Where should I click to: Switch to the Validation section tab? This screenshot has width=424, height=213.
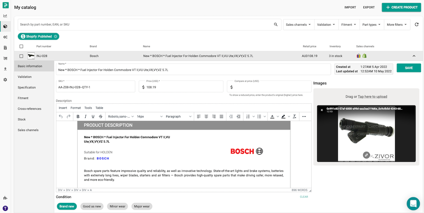(34, 77)
